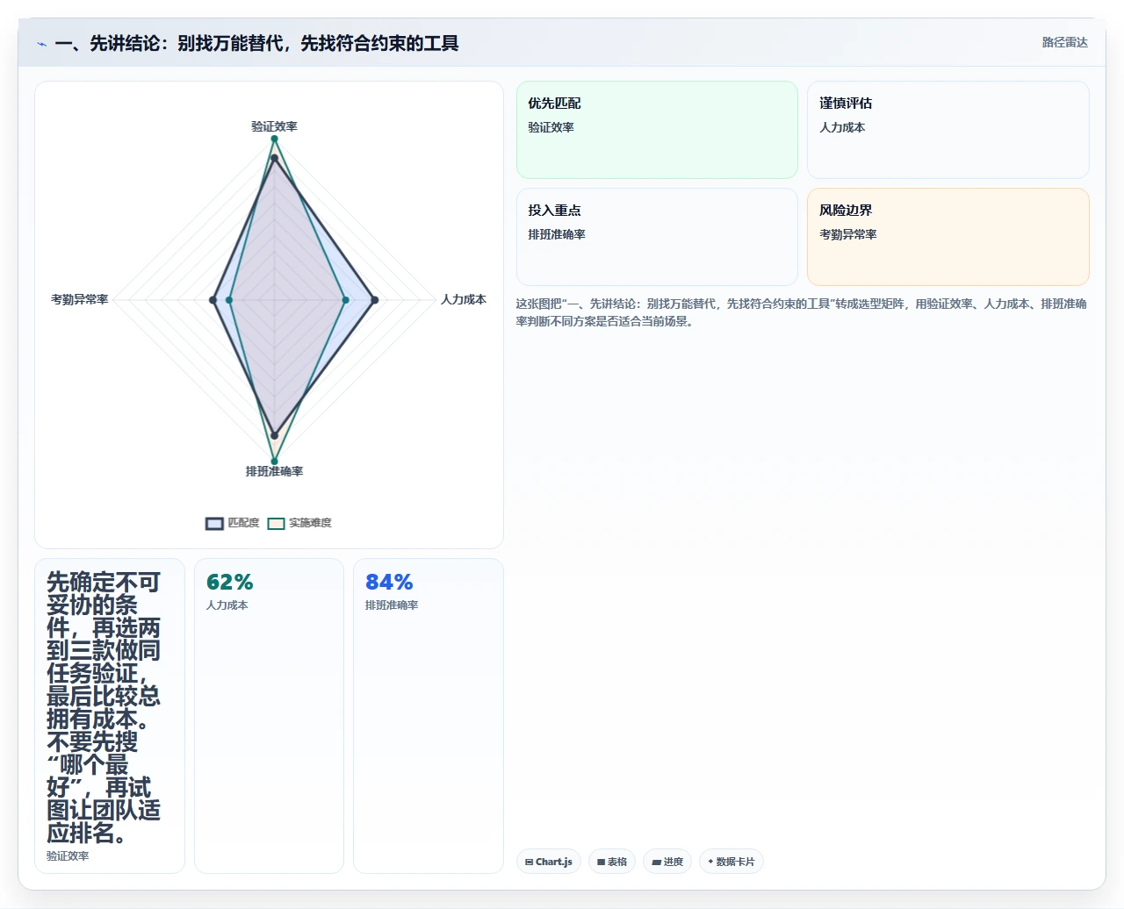This screenshot has width=1124, height=909.
Task: Open the 风险边界 card
Action: [948, 237]
